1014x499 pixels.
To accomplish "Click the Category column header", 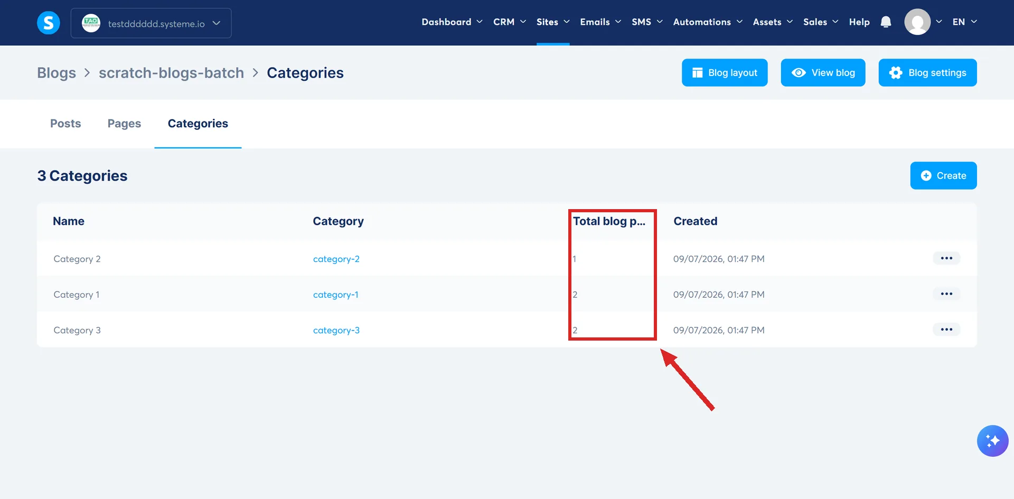I will [x=338, y=221].
